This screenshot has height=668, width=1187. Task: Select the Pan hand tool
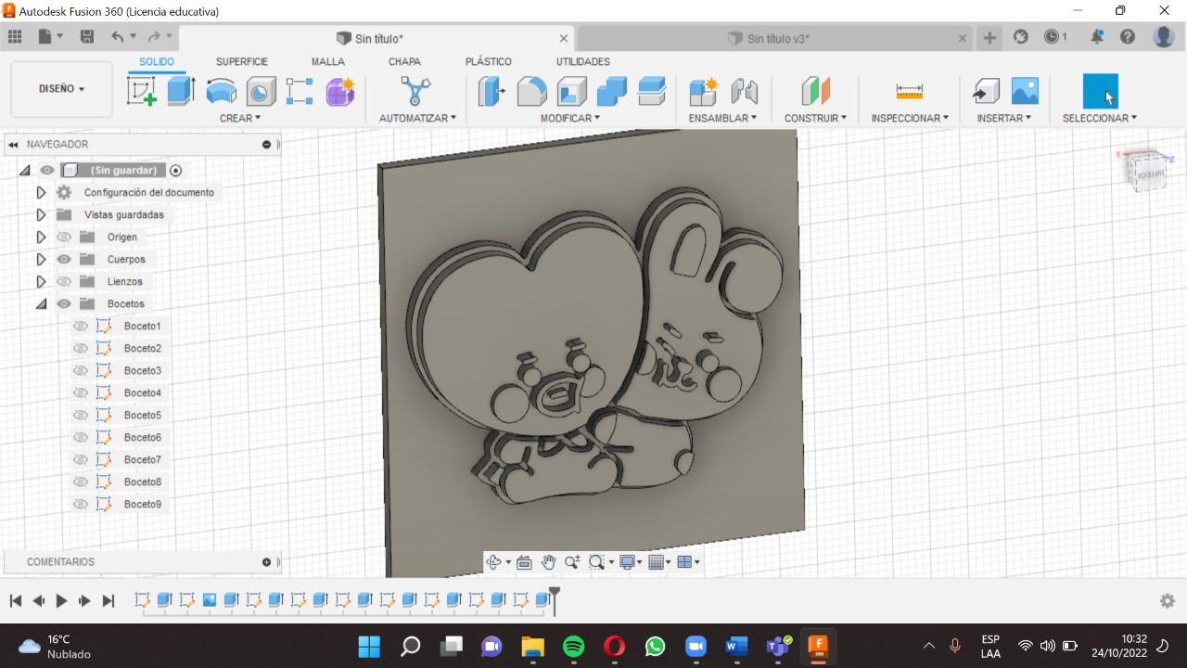pos(548,562)
